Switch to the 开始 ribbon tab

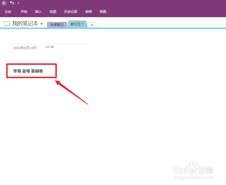[x=24, y=12]
